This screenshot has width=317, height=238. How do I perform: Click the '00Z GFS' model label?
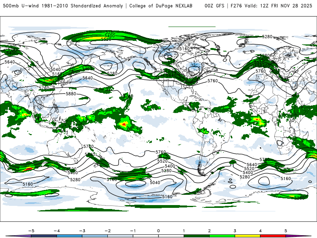pos(214,6)
